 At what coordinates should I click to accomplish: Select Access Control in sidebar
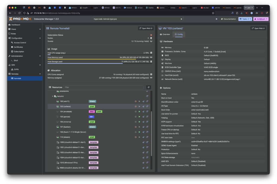(20, 43)
